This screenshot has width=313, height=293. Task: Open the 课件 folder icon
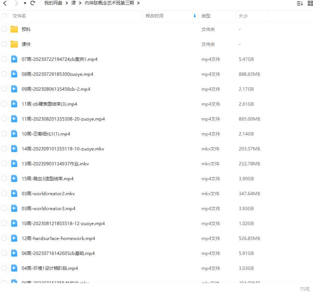15,44
